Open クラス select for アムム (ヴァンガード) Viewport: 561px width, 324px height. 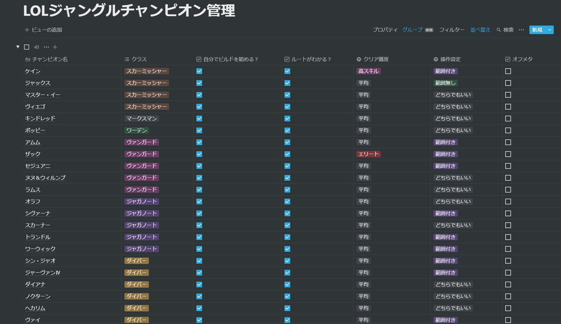point(141,142)
